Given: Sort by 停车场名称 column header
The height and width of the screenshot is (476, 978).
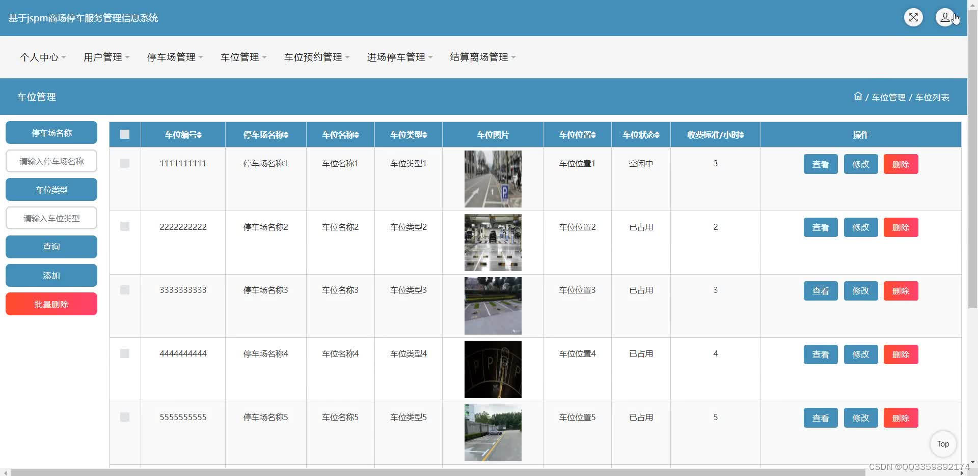Looking at the screenshot, I should (x=265, y=135).
